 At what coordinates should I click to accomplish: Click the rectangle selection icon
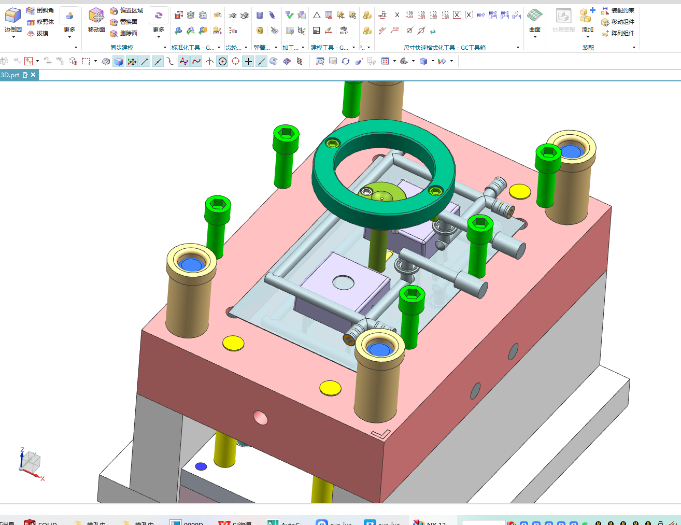tap(86, 61)
